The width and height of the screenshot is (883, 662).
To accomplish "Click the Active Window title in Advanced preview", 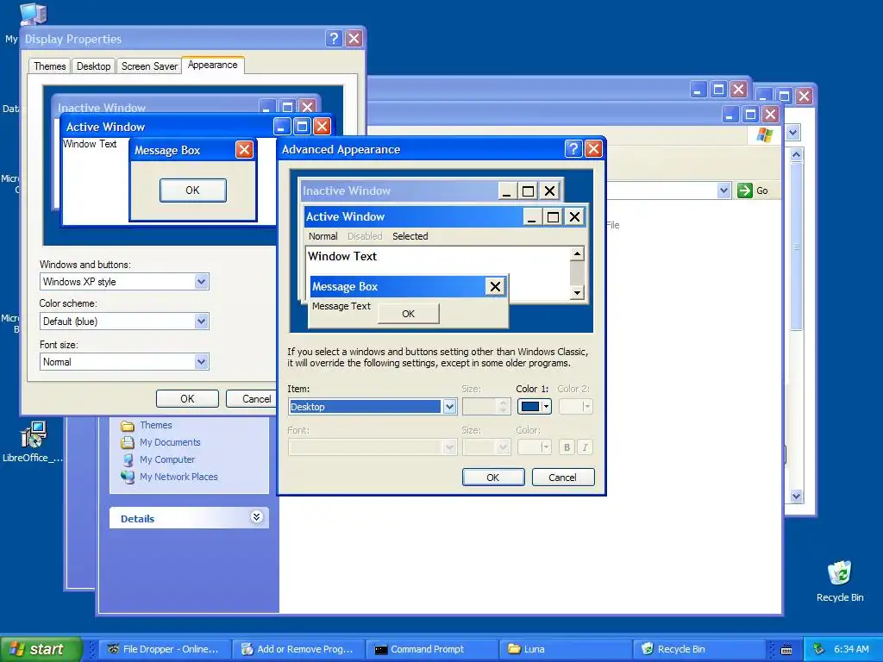I will (x=345, y=216).
